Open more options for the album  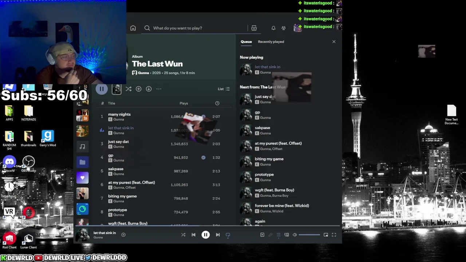[x=159, y=89]
